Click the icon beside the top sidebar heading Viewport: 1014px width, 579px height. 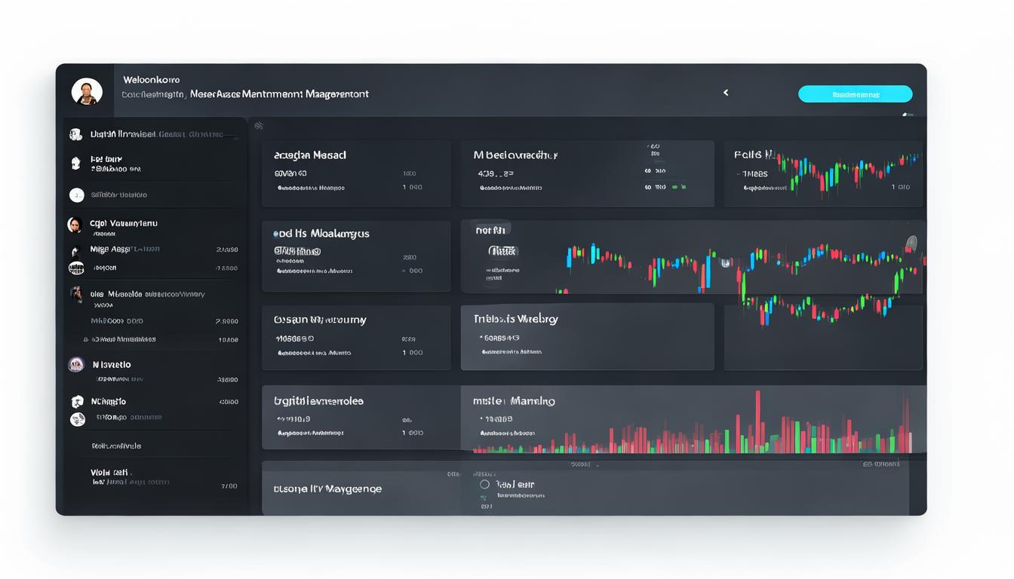[x=75, y=134]
